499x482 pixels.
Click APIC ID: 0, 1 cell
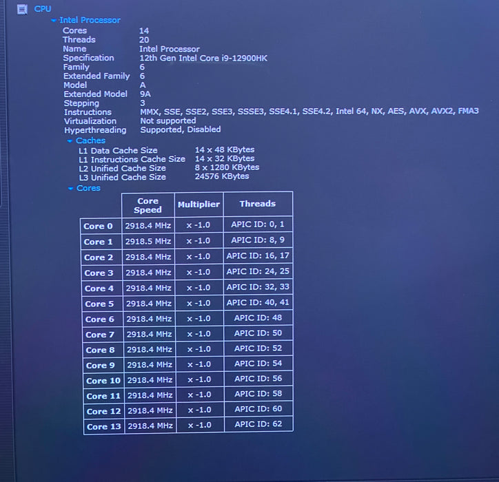point(258,224)
